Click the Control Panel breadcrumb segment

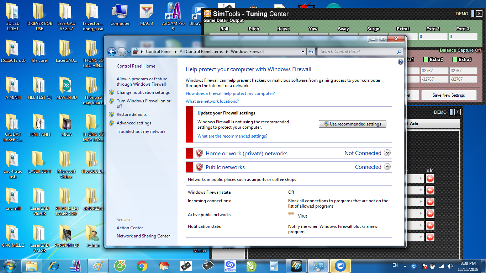point(159,52)
